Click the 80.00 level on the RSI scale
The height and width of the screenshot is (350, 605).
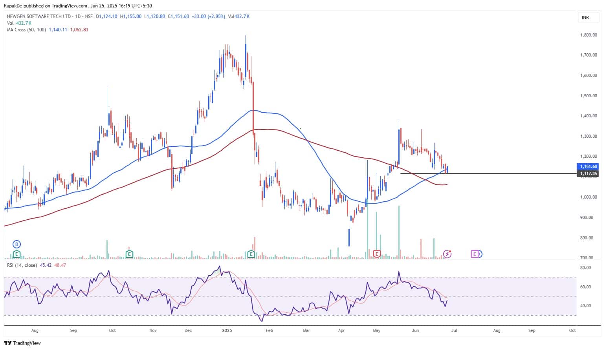click(585, 268)
